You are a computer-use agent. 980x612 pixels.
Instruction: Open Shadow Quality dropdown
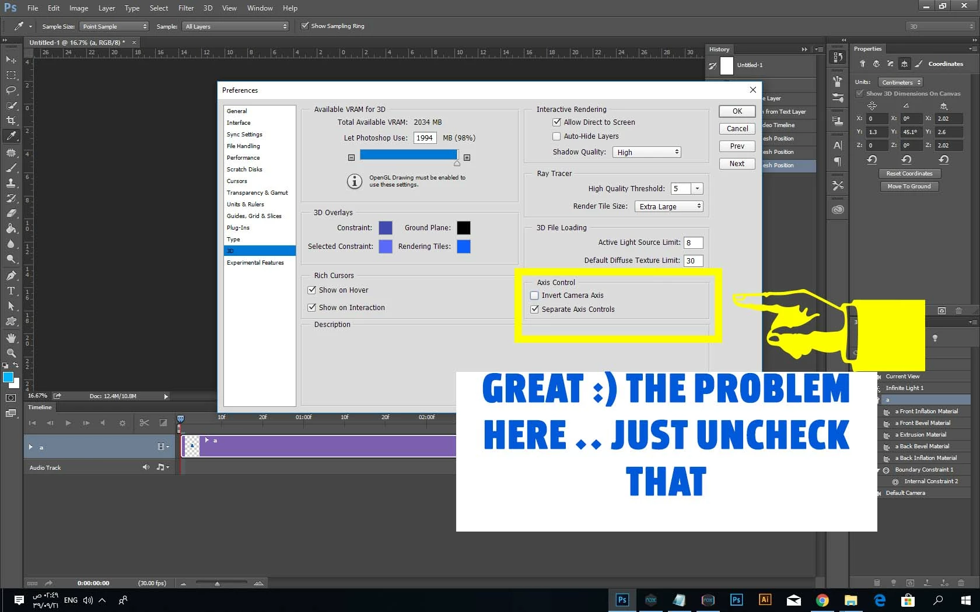click(646, 152)
